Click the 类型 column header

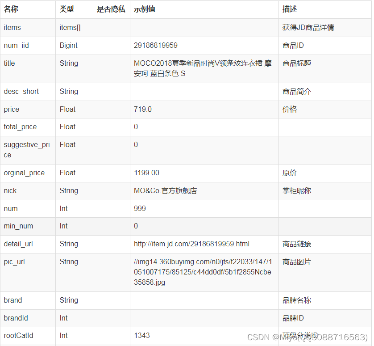[66, 9]
